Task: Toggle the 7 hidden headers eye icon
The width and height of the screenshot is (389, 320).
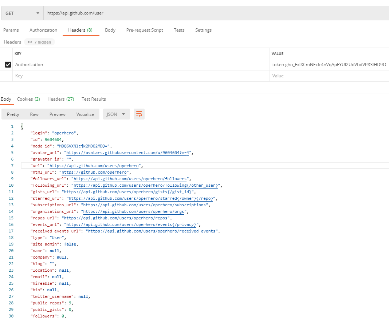Action: tap(30, 42)
